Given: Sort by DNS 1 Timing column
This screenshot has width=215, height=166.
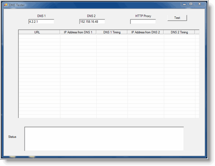Looking at the screenshot, I should coord(112,32).
